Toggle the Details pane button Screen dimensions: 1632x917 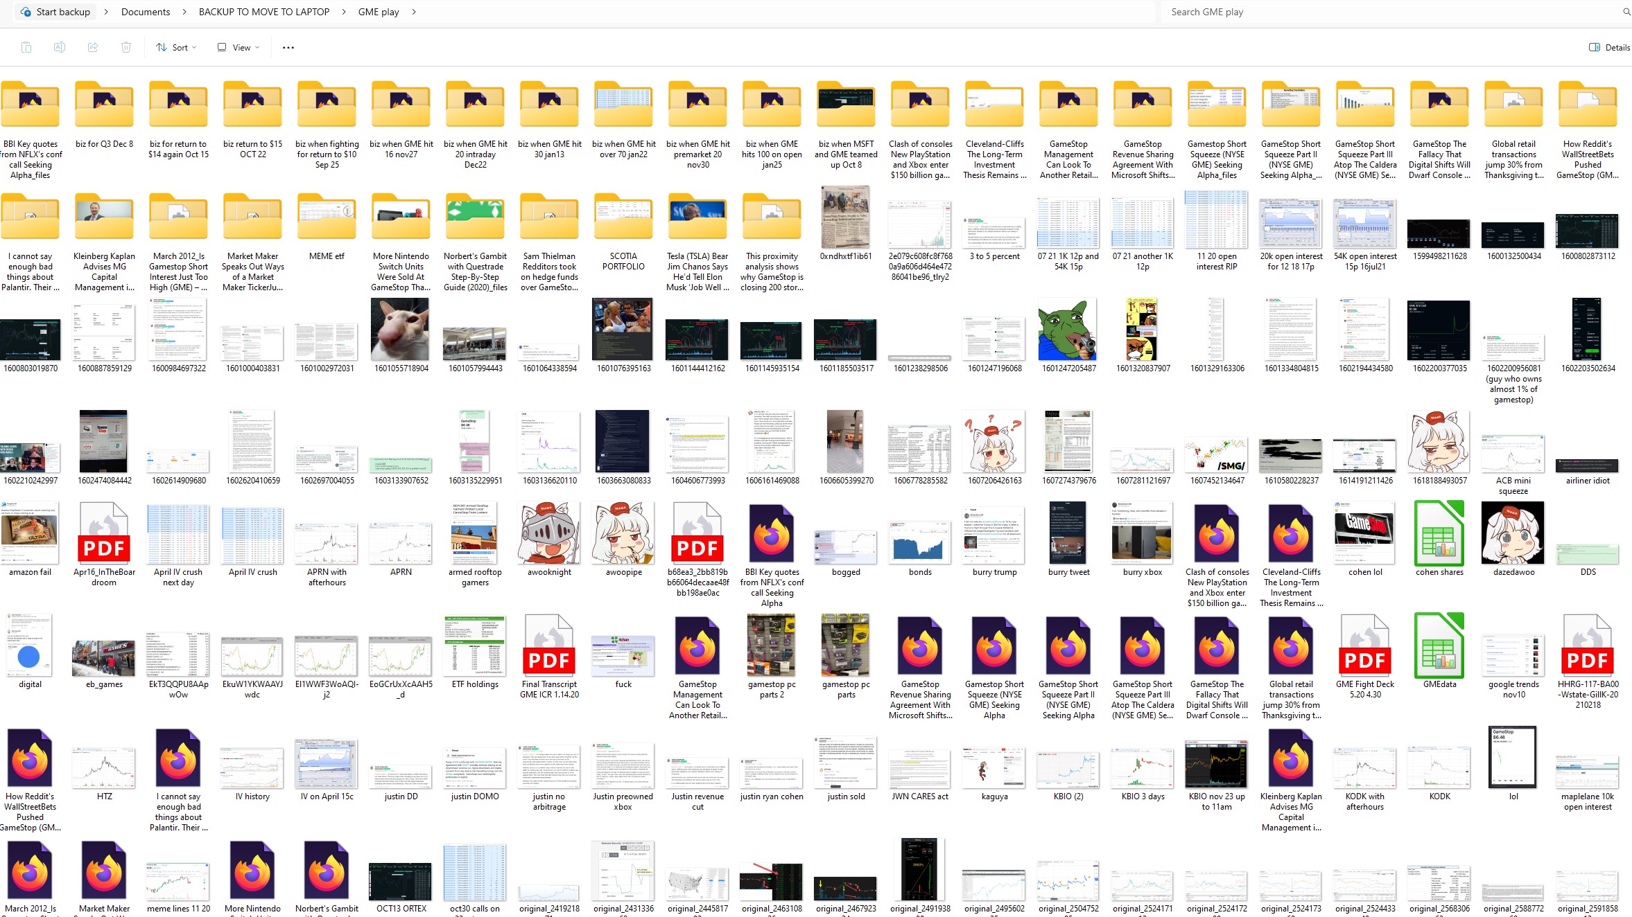pyautogui.click(x=1608, y=47)
